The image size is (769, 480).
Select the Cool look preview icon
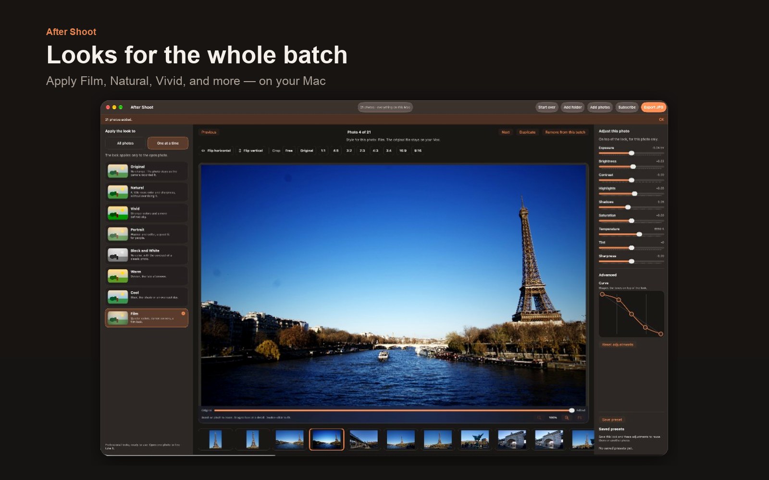click(118, 297)
